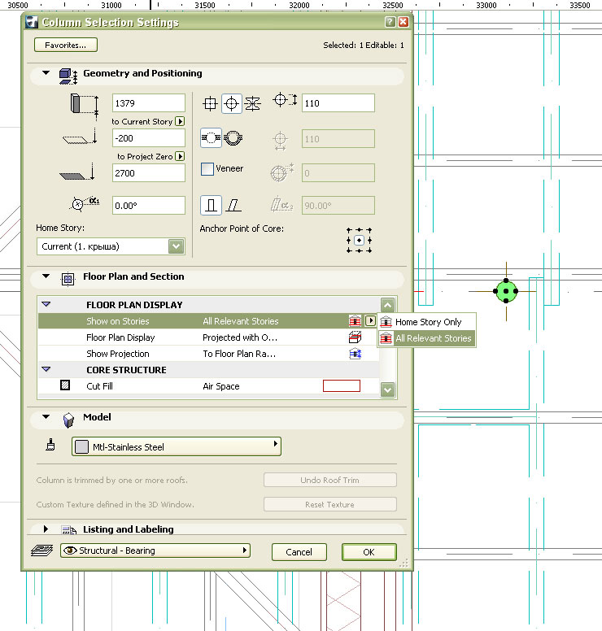Screen dimensions: 602x631
Task: Choose the 'wall wrapping' relation icon
Action: click(233, 138)
